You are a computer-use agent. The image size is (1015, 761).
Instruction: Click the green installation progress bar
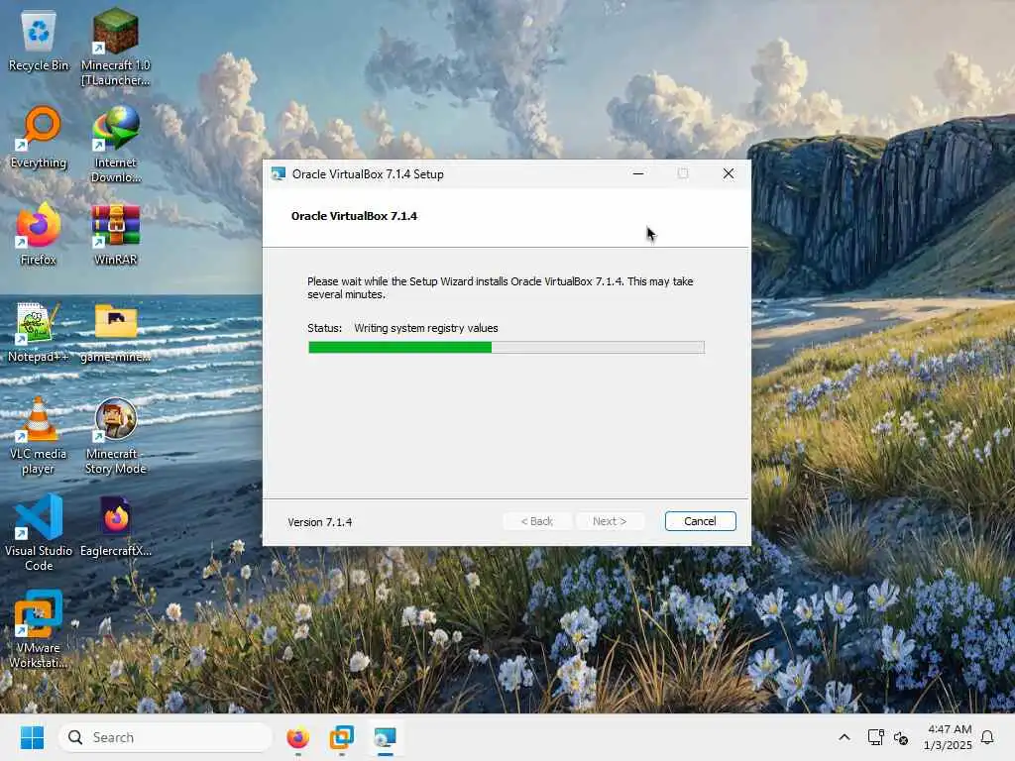pos(507,348)
